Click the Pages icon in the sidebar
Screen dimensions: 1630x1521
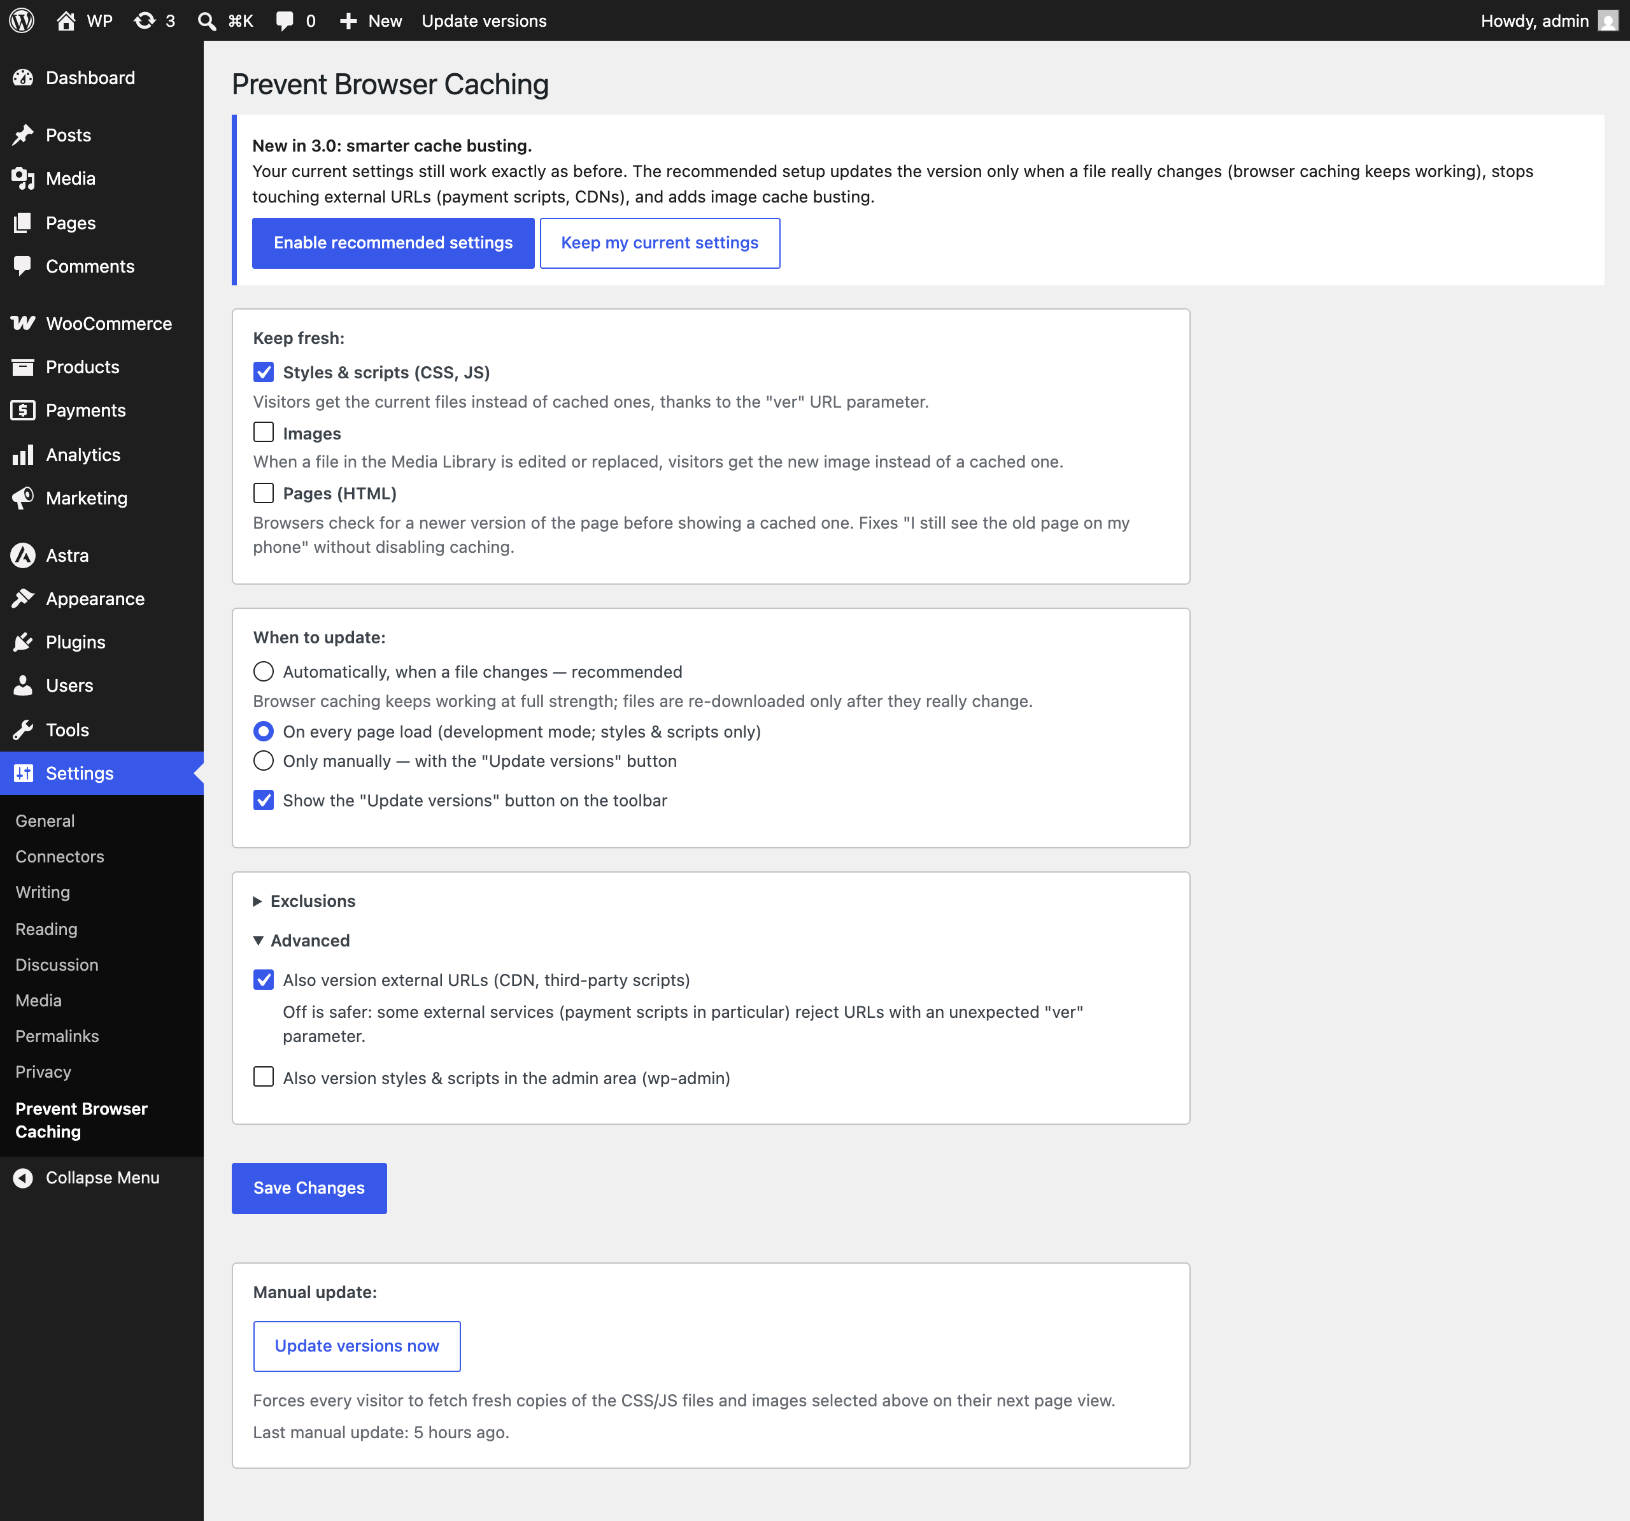click(x=23, y=222)
